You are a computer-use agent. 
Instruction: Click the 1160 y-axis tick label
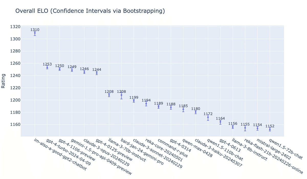pos(15,125)
